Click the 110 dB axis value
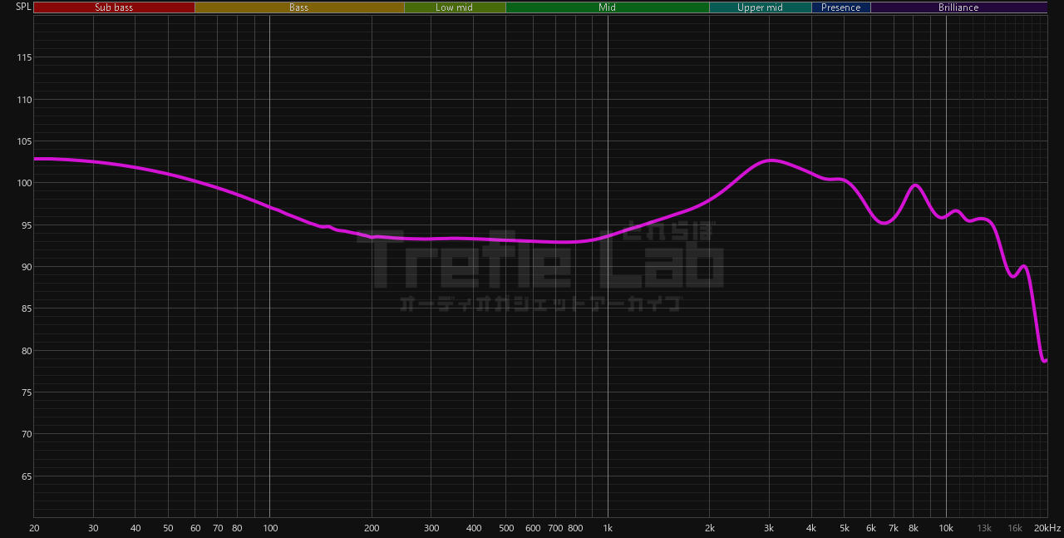This screenshot has height=538, width=1064. click(24, 100)
